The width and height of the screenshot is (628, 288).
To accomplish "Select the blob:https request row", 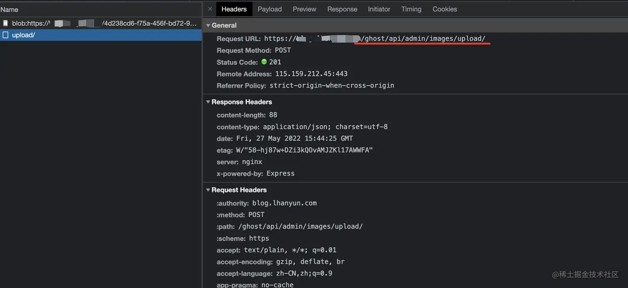I will 104,23.
